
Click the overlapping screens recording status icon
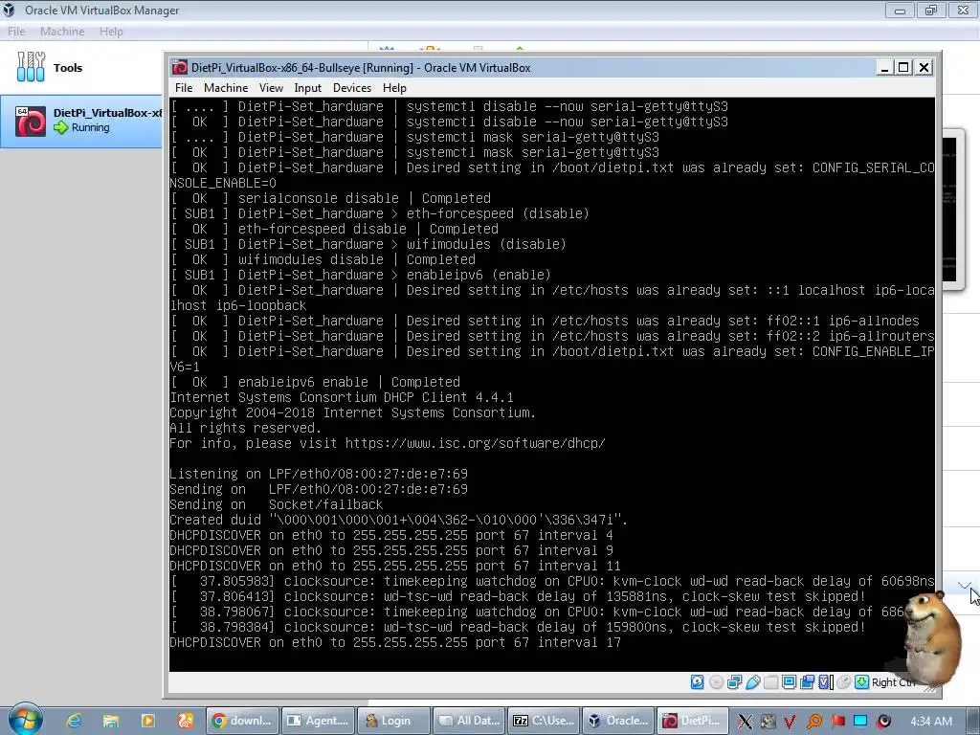[x=807, y=681]
